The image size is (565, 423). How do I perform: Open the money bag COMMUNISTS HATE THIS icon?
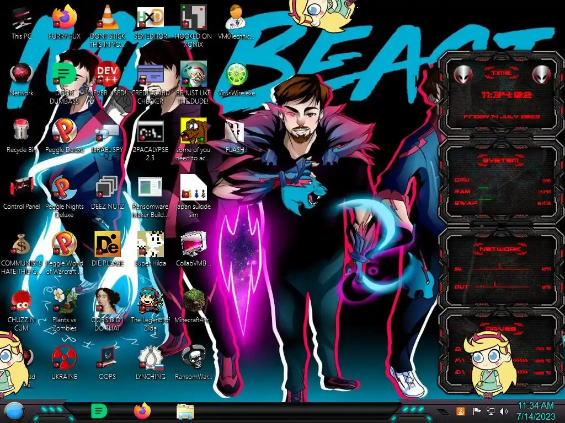22,253
